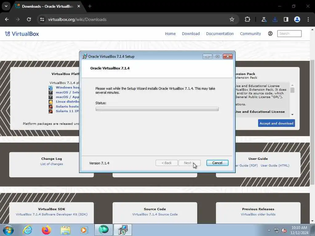This screenshot has height=236, width=315.
Task: Open the Community navigation item
Action: point(250,34)
